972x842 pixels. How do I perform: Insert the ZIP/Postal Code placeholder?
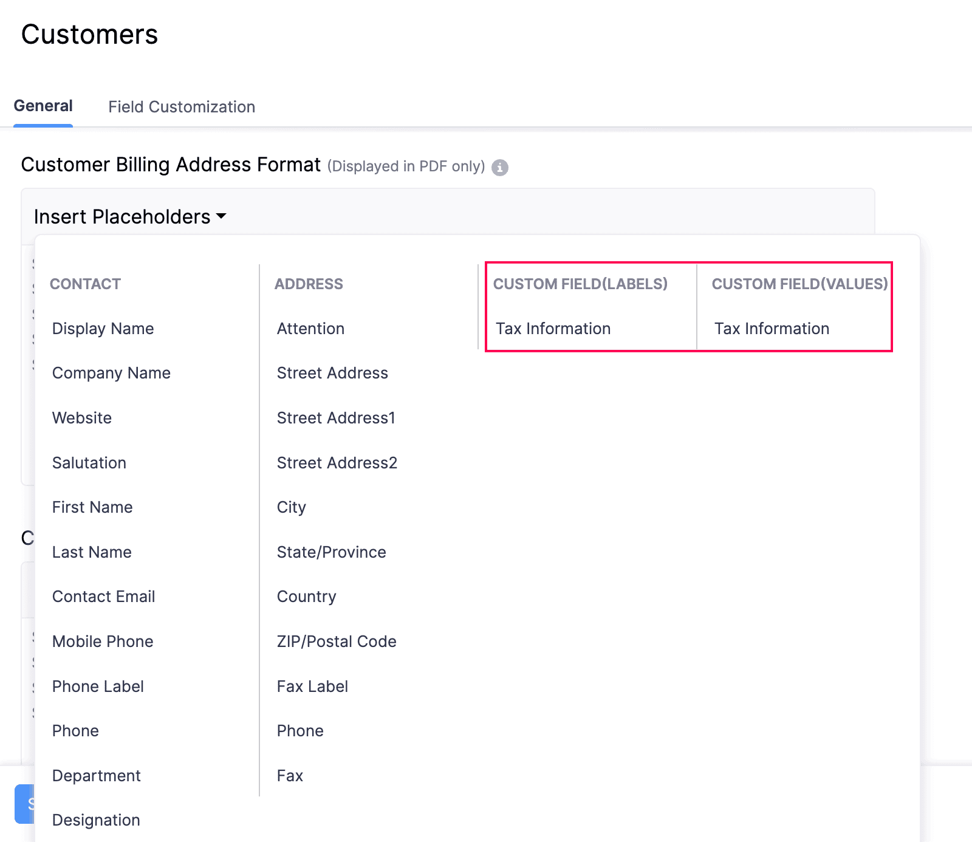336,641
